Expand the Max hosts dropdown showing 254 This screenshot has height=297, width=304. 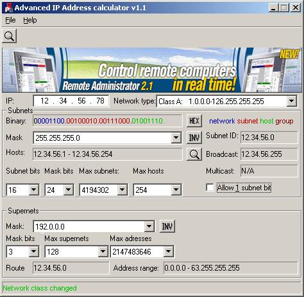pyautogui.click(x=176, y=190)
